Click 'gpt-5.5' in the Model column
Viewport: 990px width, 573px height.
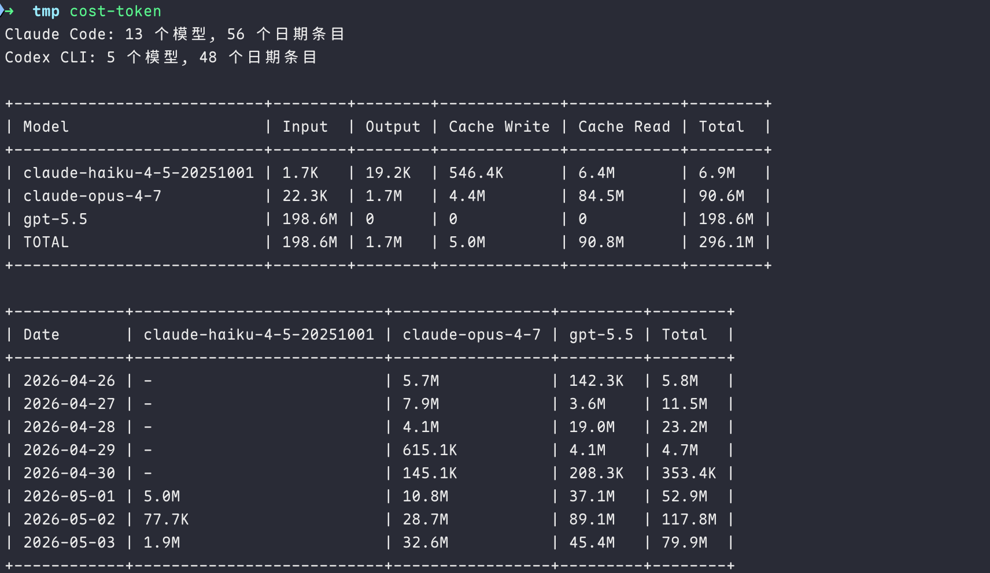56,219
